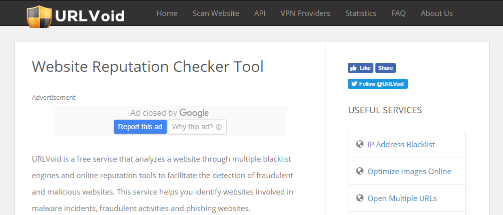This screenshot has width=503, height=215.
Task: Open the Optimize Images Online link
Action: 409,172
